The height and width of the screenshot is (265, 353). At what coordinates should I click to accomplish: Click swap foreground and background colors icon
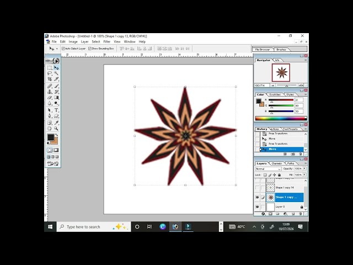point(57,135)
